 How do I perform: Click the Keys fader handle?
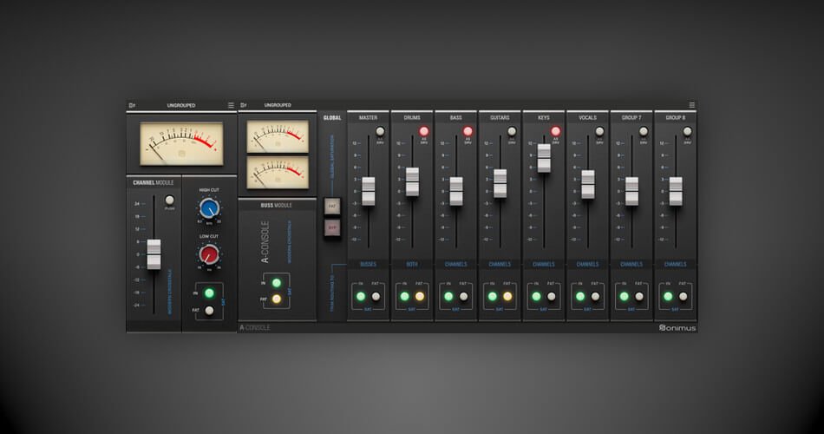point(544,158)
